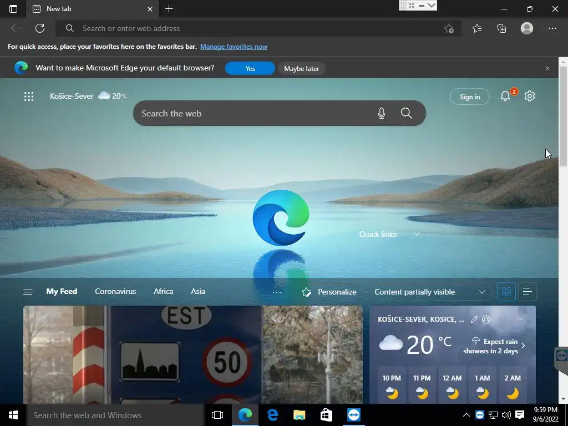Open volume control in system tray
This screenshot has width=568, height=426.
[506, 415]
